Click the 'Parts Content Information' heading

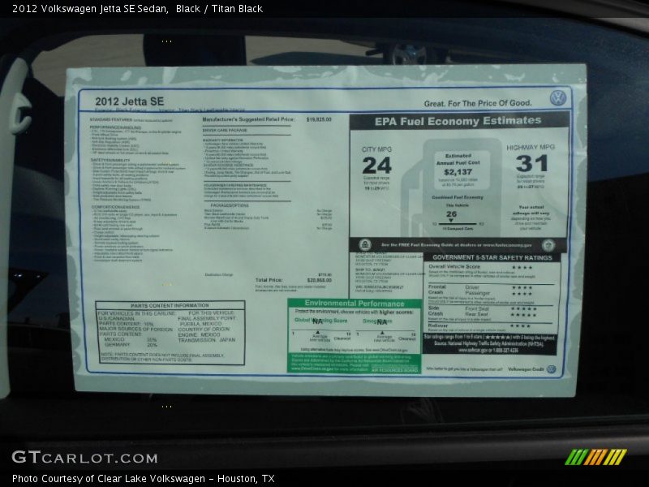170,306
